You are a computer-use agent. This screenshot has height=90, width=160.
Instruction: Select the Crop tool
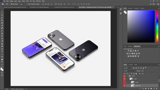2,20
